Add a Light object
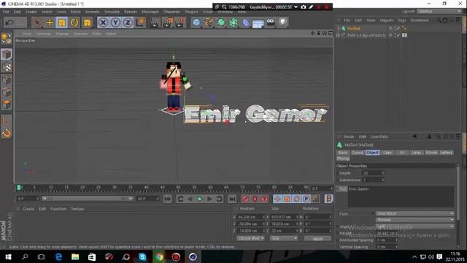This screenshot has height=263, width=467. 282,22
